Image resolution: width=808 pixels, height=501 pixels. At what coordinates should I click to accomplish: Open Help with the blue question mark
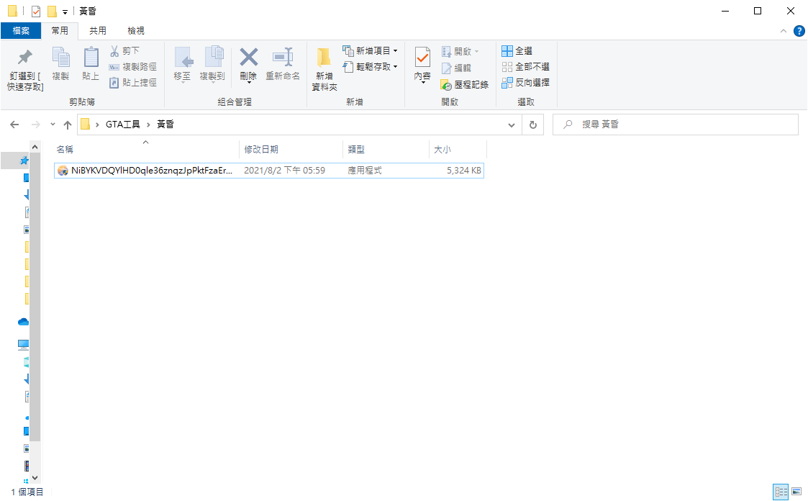[x=799, y=31]
